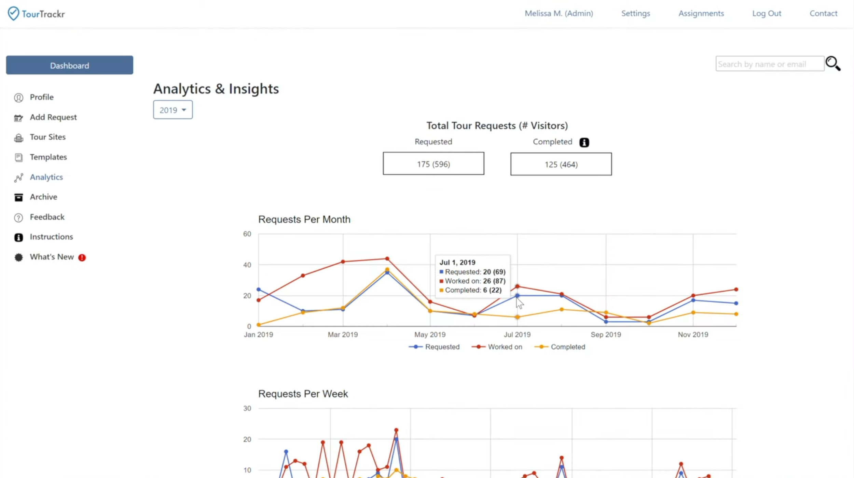Open Tour Sites section

coord(48,137)
